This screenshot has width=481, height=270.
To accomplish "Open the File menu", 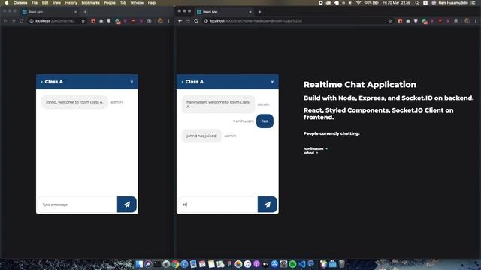I will (35, 3).
